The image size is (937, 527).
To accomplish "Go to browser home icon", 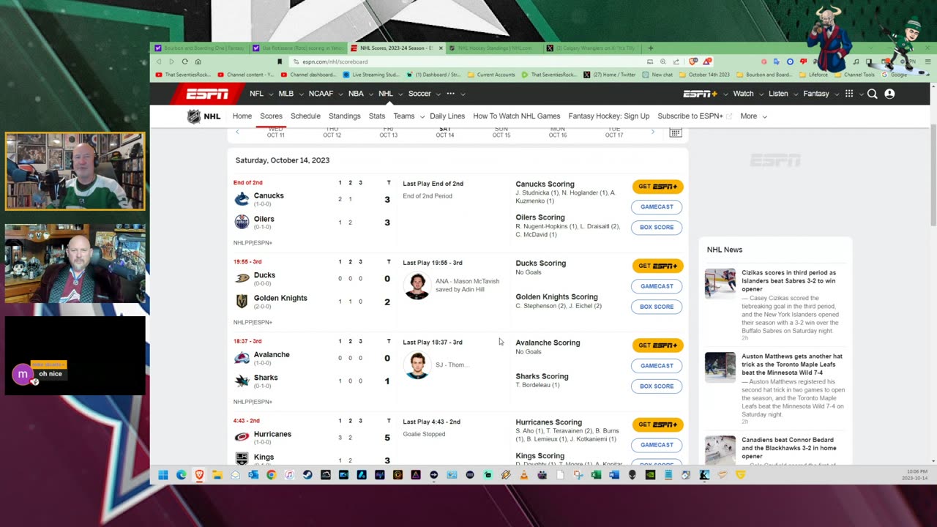I will 198,61.
